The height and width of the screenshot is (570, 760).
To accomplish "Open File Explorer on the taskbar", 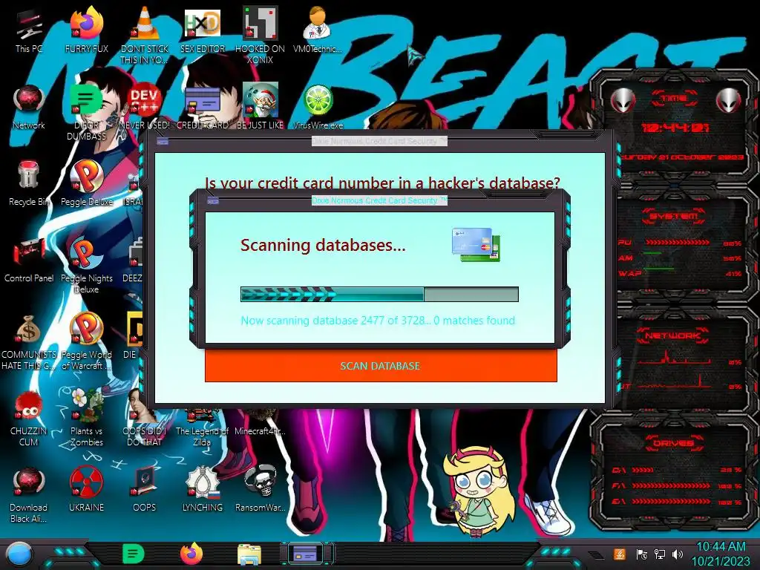I will pos(249,554).
